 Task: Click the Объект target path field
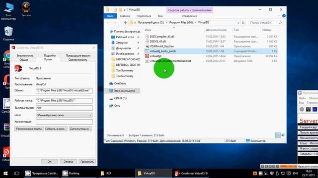(x=64, y=90)
